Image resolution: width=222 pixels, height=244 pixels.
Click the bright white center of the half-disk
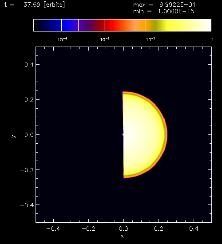click(127, 134)
